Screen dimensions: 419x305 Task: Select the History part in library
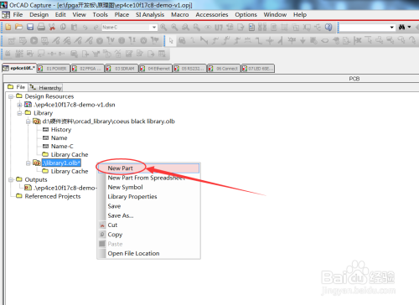click(61, 130)
